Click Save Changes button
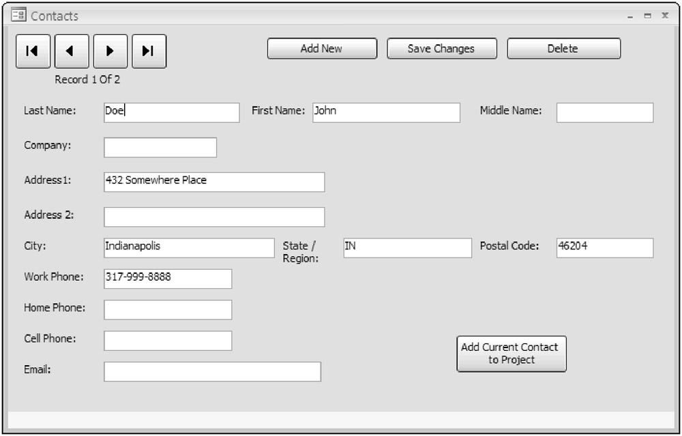The height and width of the screenshot is (436, 682). (441, 48)
